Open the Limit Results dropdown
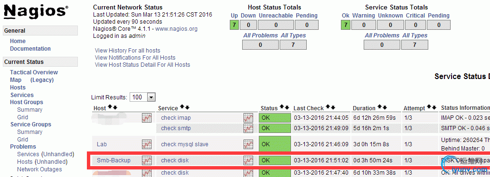490x177 pixels. 142,97
